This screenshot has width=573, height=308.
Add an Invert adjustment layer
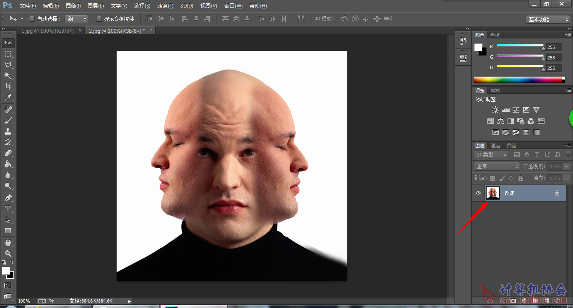[x=495, y=133]
